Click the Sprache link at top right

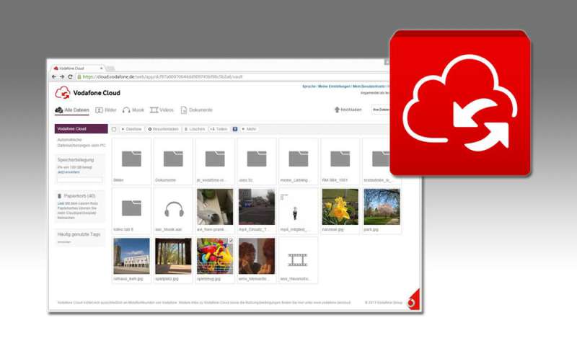pyautogui.click(x=309, y=86)
